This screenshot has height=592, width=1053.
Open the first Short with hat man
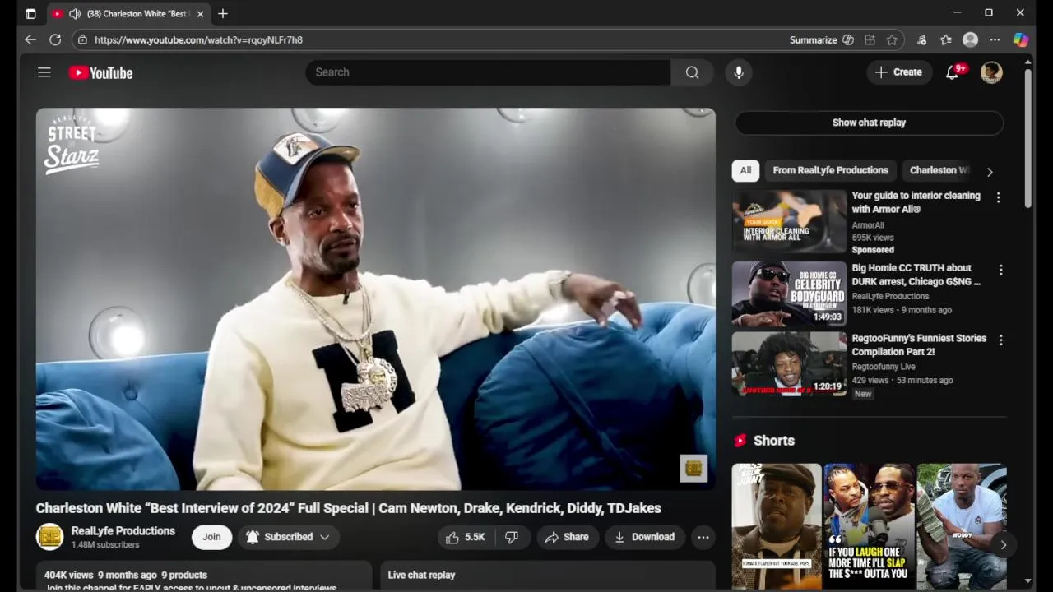tap(777, 526)
